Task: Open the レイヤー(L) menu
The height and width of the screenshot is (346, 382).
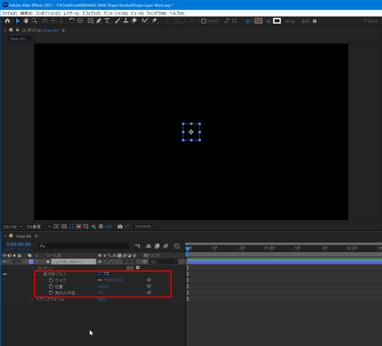Action: pyautogui.click(x=71, y=13)
